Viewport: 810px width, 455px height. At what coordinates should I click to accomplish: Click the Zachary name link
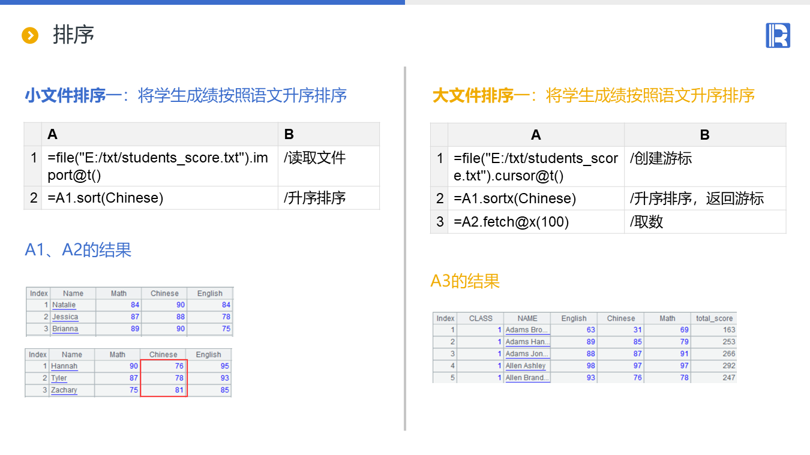tap(64, 390)
